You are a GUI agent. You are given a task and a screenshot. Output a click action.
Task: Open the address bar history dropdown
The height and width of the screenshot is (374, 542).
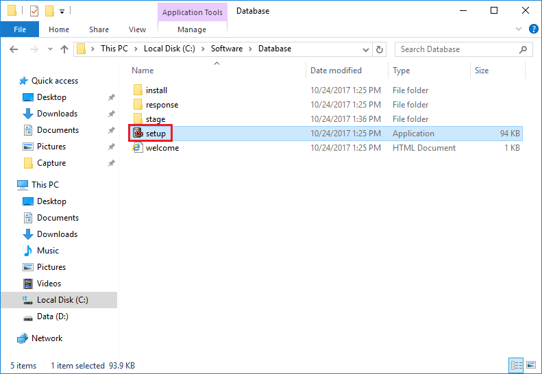click(x=366, y=50)
